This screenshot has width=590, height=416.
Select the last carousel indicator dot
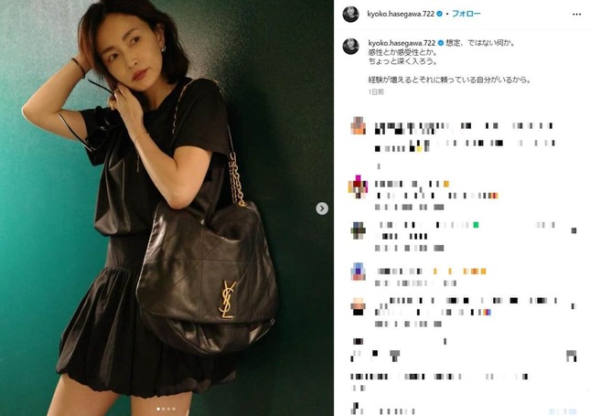tap(174, 409)
